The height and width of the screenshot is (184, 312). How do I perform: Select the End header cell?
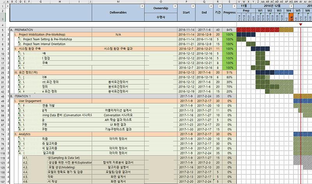coord(204,13)
